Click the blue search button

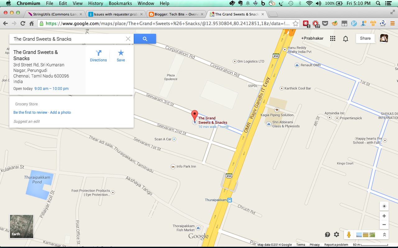[x=145, y=39]
